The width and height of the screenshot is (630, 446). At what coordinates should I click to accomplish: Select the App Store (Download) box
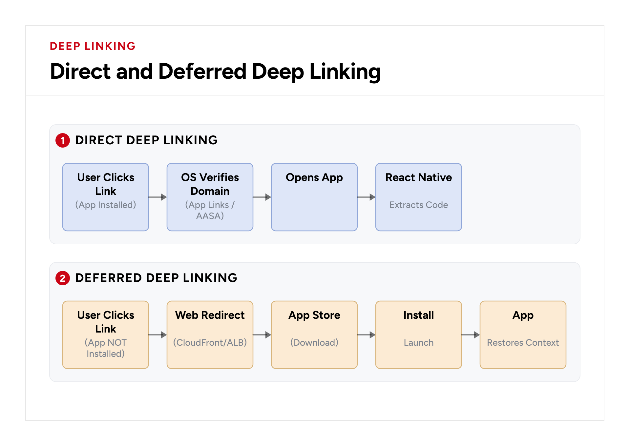coord(314,335)
